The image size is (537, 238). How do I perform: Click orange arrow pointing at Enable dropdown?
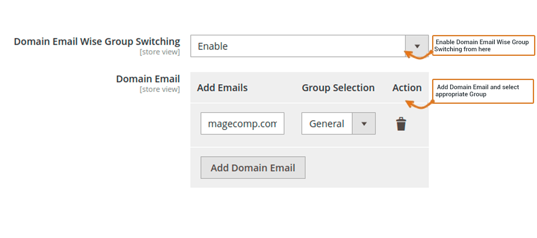tap(418, 53)
